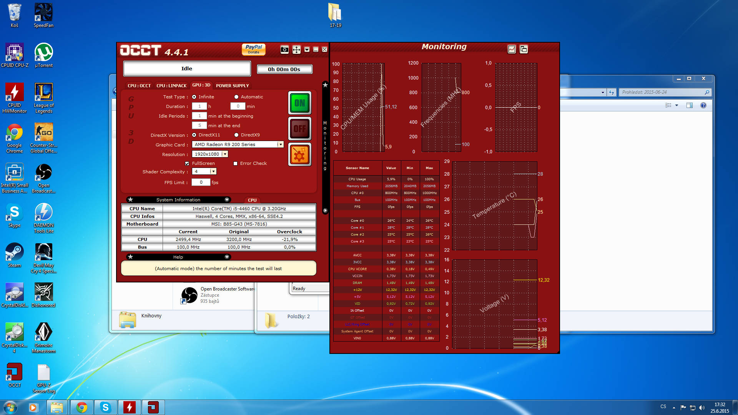This screenshot has height=415, width=738.
Task: Select CPU tab in System Information
Action: 252,200
